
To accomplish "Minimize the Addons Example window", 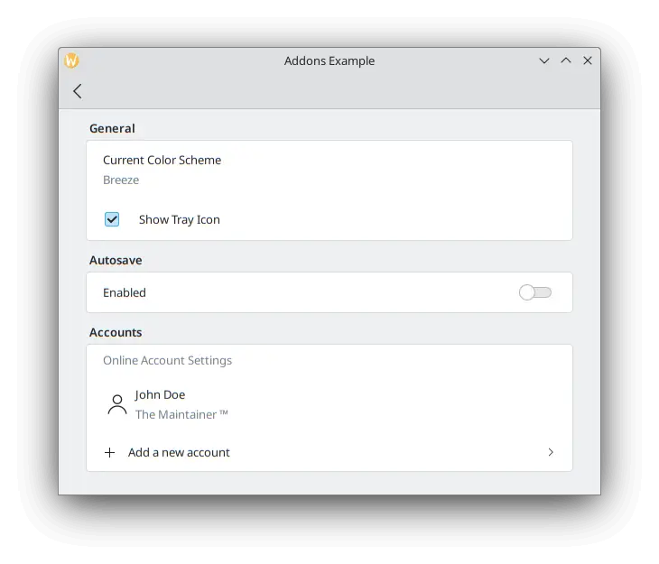I will coord(544,61).
